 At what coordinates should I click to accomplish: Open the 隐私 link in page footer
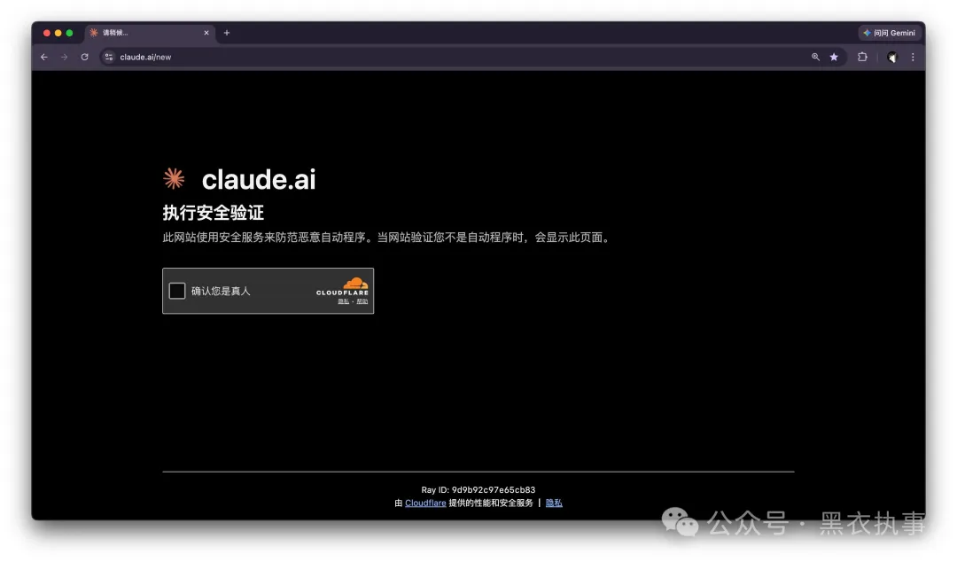click(554, 503)
